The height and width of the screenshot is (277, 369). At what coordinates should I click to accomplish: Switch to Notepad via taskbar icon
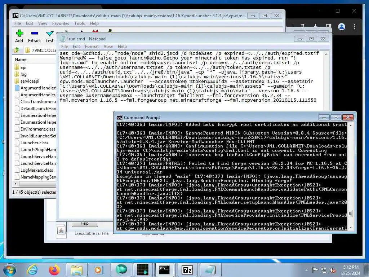(x=210, y=270)
